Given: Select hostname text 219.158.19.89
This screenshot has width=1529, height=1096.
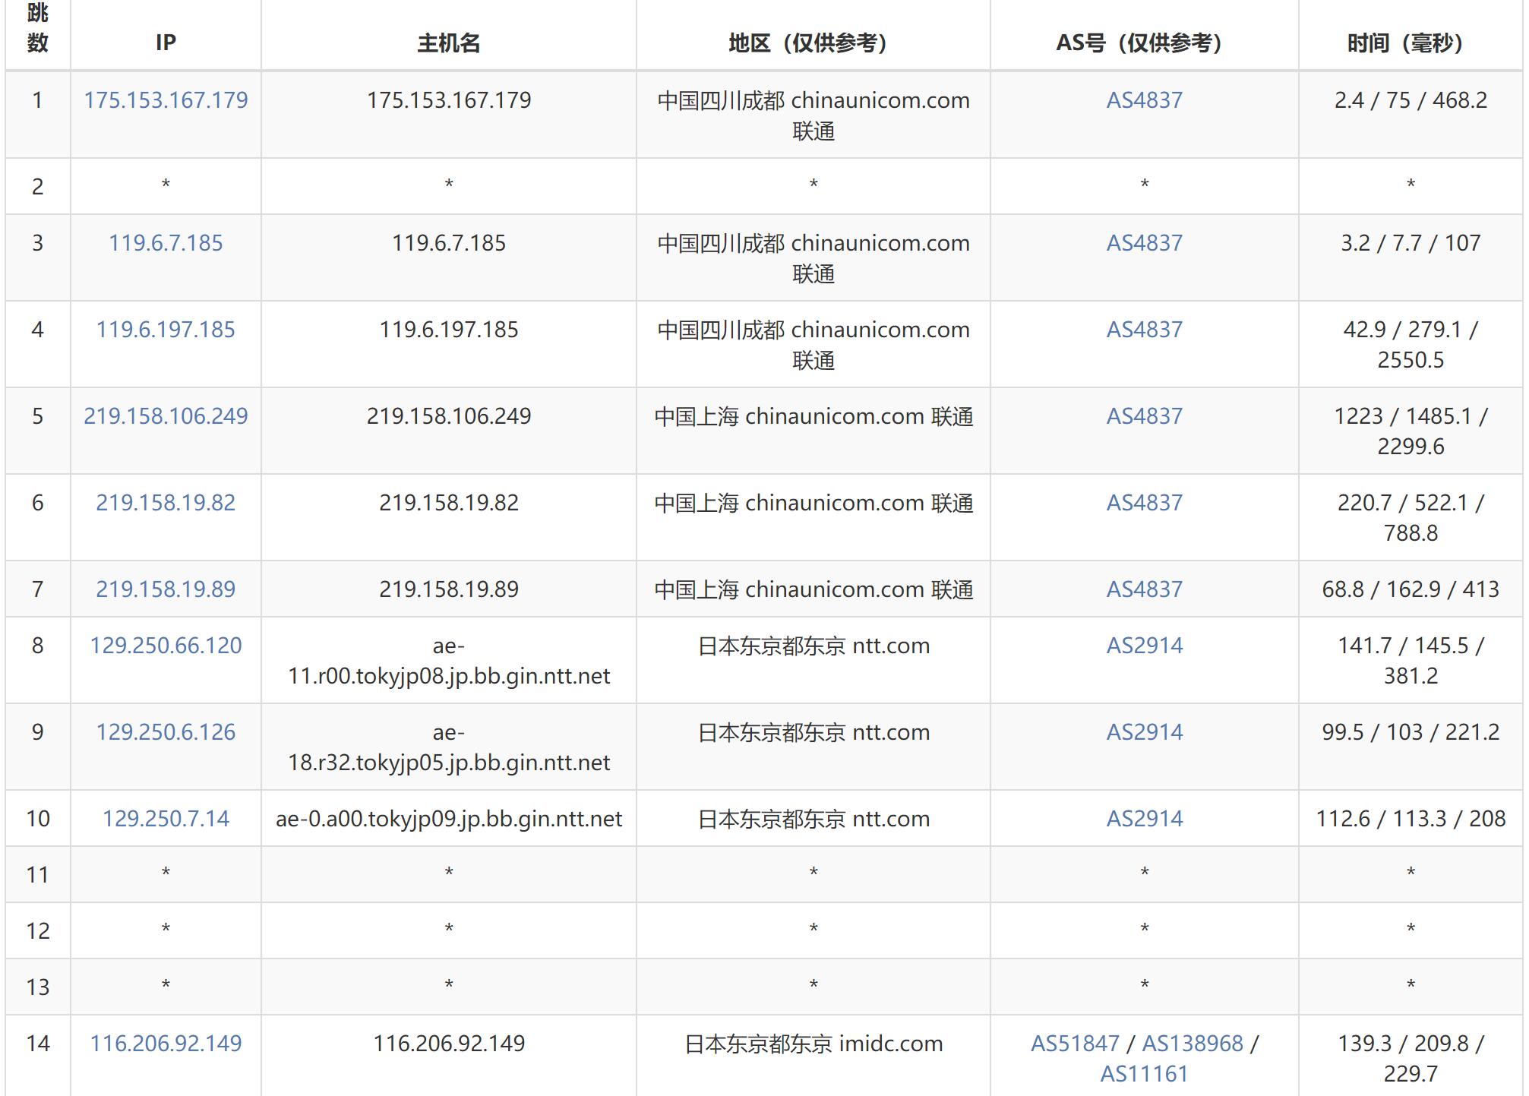Looking at the screenshot, I should [x=449, y=589].
